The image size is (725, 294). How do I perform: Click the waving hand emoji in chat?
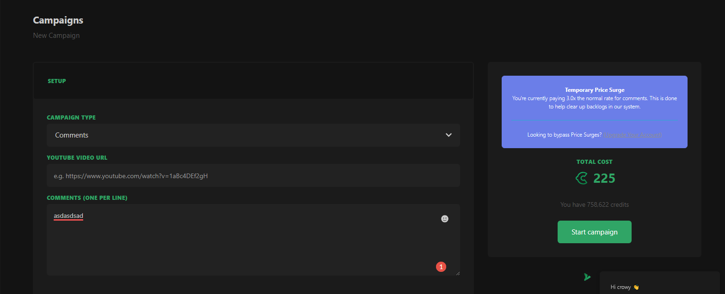click(636, 287)
